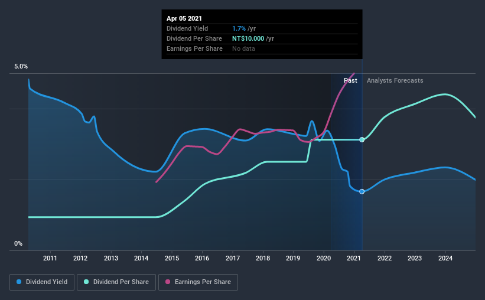Click the 2015 x-axis label
Screen dimensions: 485x300
[172, 258]
